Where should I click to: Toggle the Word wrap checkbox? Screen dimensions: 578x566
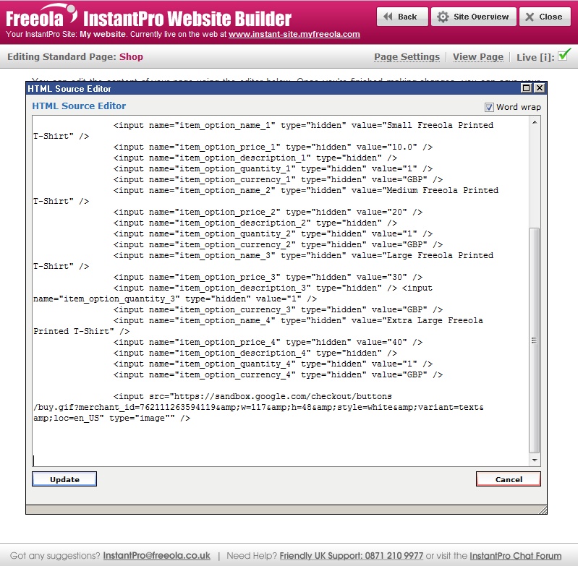click(489, 107)
